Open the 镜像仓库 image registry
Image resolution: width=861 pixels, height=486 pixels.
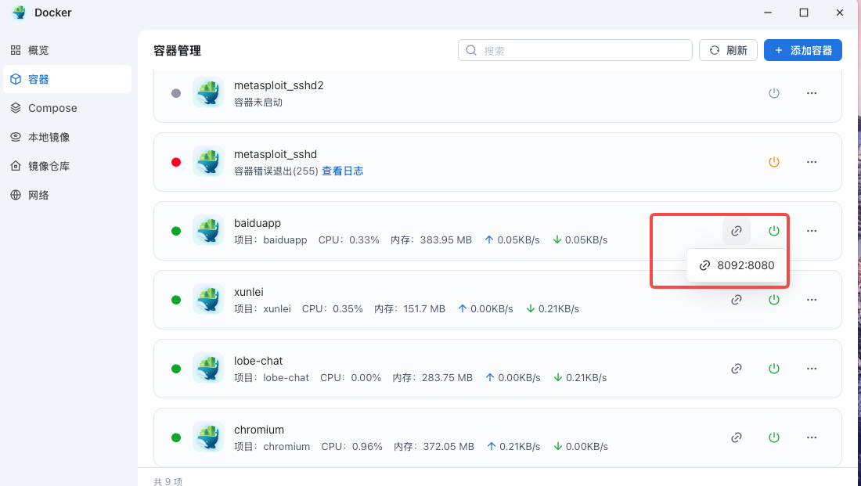point(67,166)
